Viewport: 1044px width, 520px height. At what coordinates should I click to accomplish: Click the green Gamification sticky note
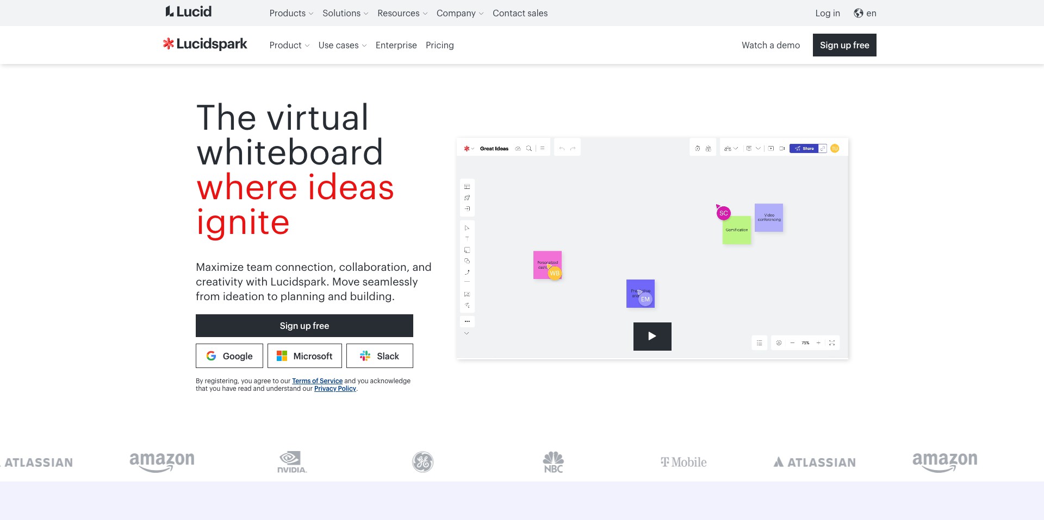pyautogui.click(x=736, y=231)
